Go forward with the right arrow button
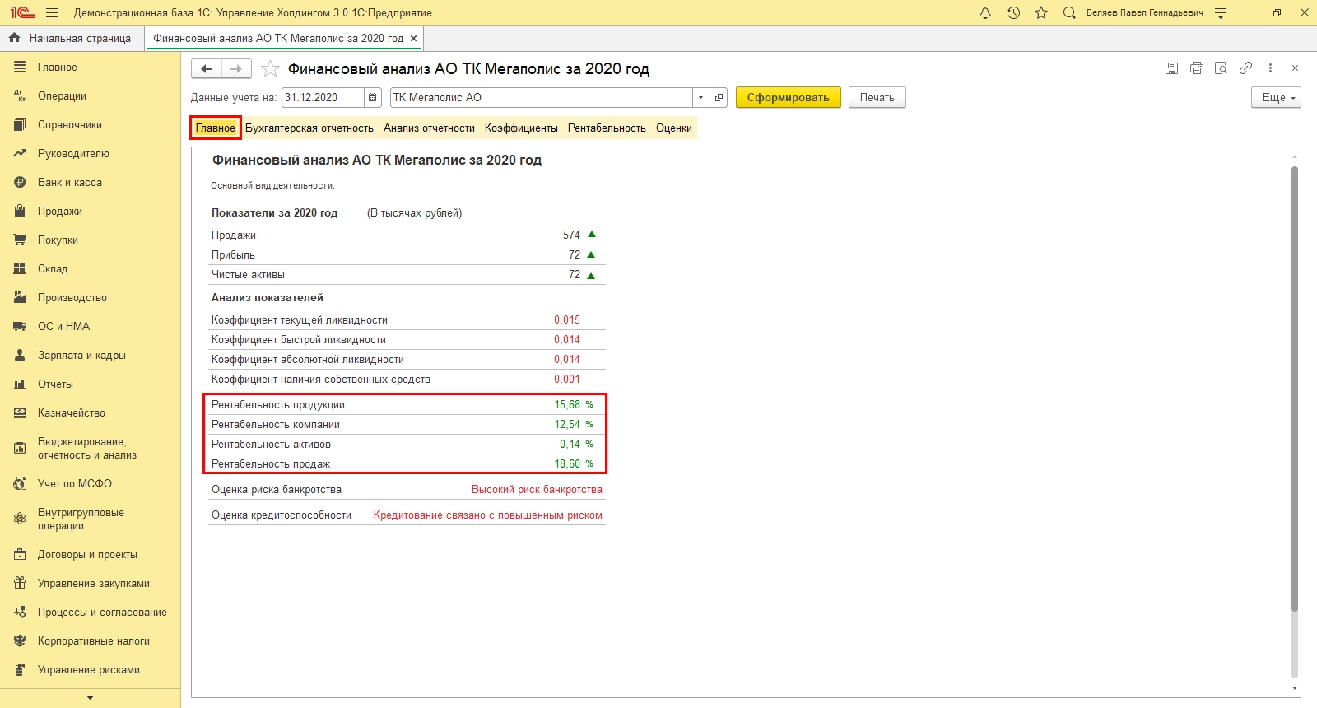 (236, 69)
